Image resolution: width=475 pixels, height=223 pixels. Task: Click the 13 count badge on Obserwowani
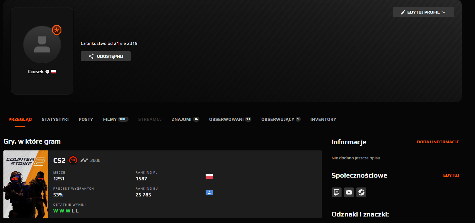coord(248,119)
